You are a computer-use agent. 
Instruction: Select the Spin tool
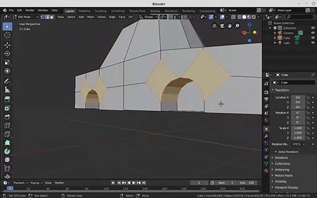[x=7, y=151]
